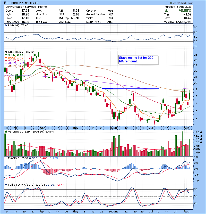Click the MACD signal value 0.403

pos(44,158)
